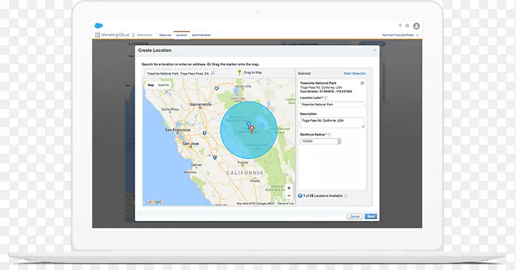The width and height of the screenshot is (516, 270).
Task: Remove selected Yosemite National Park with X
Action: click(362, 83)
